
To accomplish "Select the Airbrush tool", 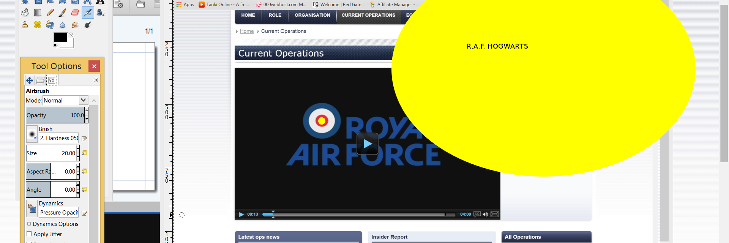I will [88, 13].
